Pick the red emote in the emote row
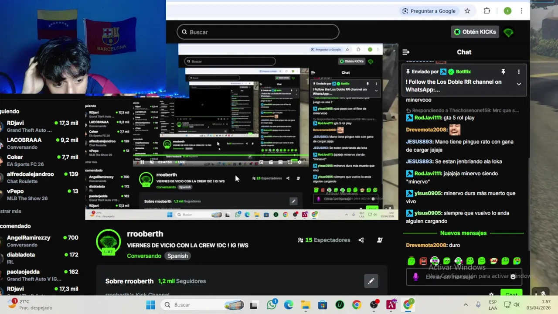The width and height of the screenshot is (558, 314). 423,261
